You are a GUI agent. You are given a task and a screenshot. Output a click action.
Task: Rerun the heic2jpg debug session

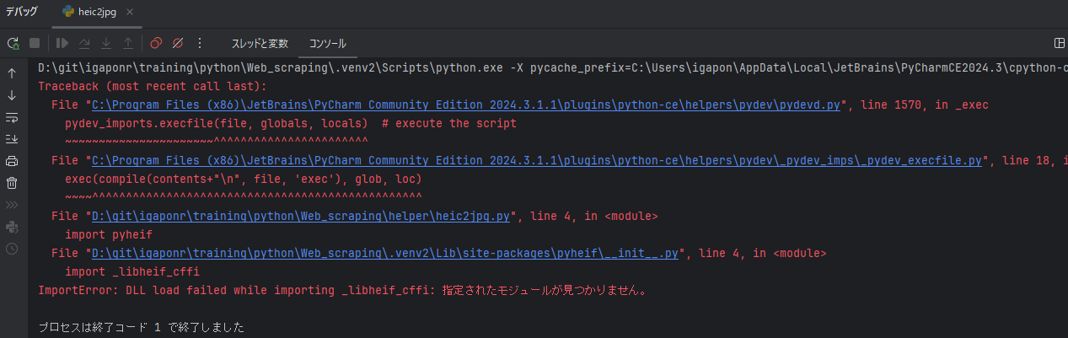tap(13, 43)
